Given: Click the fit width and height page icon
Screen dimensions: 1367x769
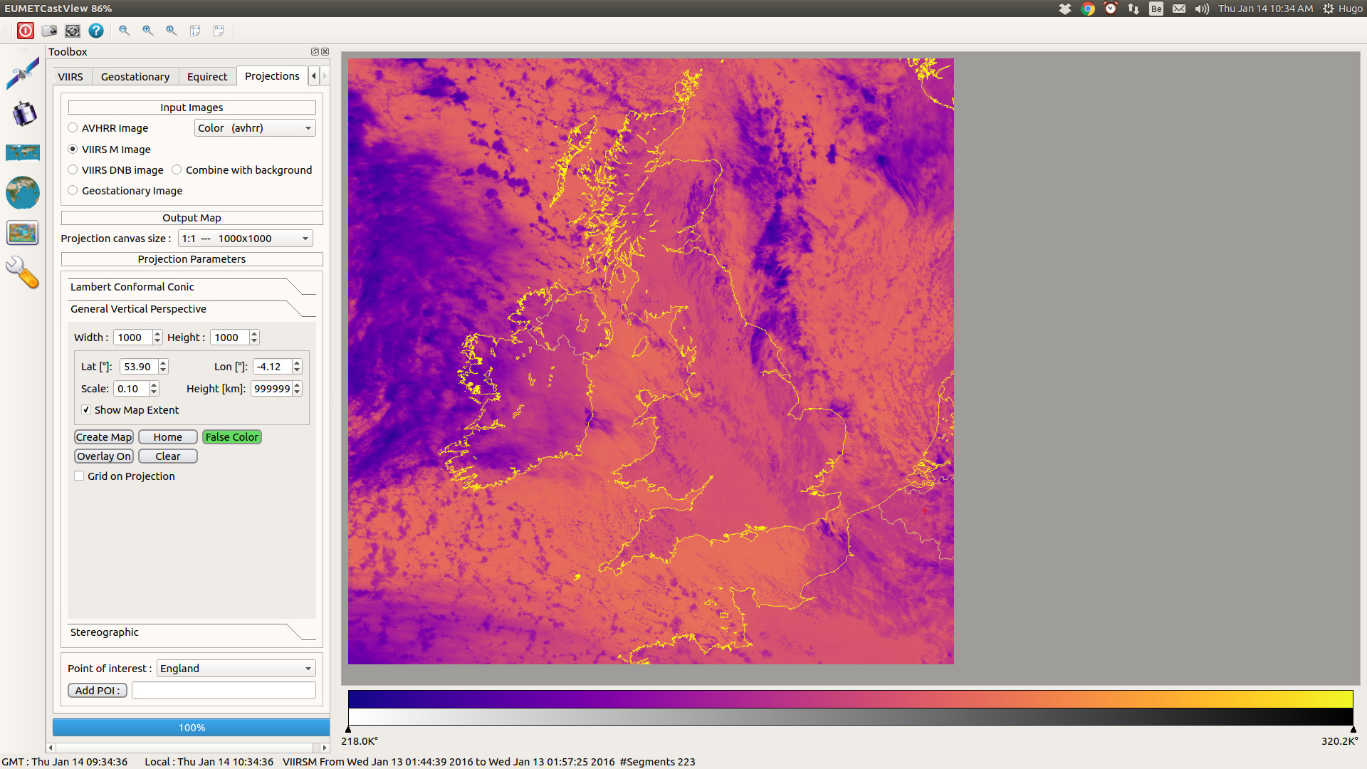Looking at the screenshot, I should coord(195,31).
